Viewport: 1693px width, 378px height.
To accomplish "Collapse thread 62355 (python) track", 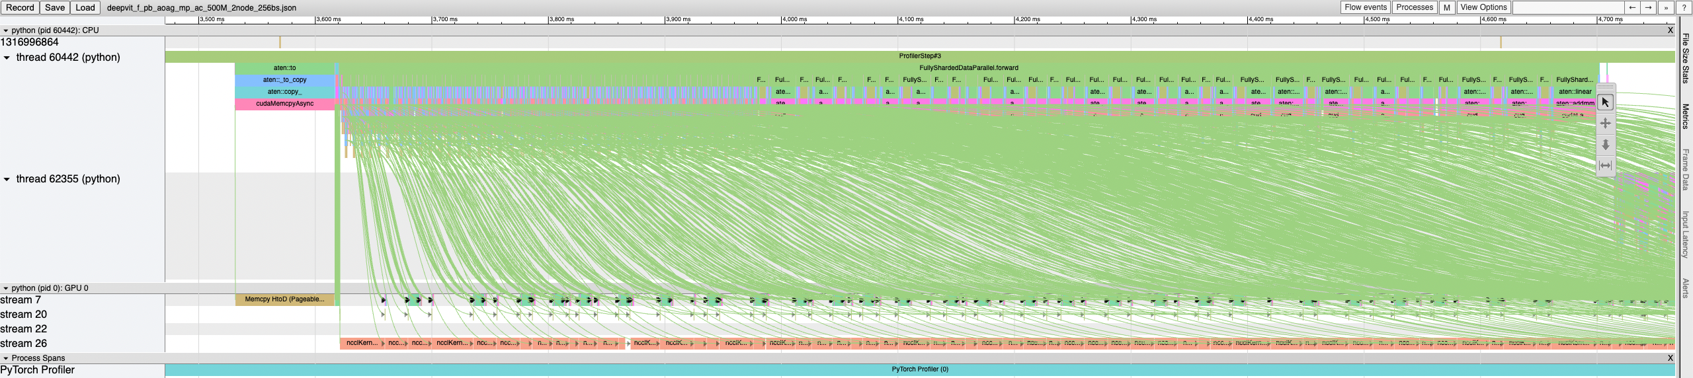I will pyautogui.click(x=7, y=179).
